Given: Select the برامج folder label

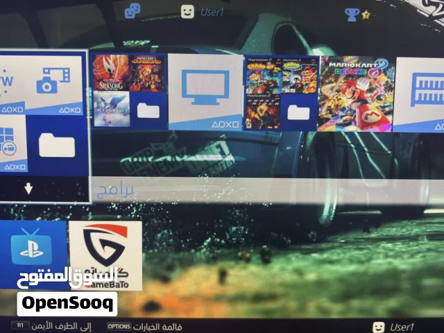Looking at the screenshot, I should coord(115,191).
